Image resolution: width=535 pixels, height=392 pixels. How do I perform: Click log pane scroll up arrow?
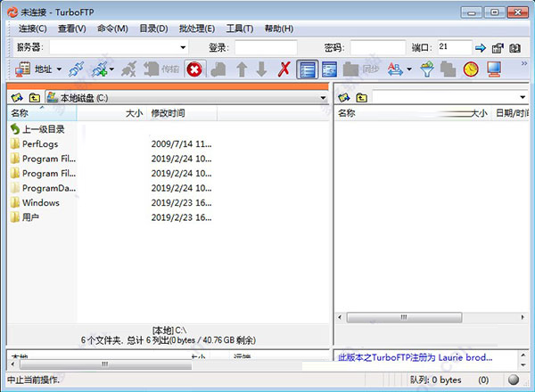tap(523, 355)
